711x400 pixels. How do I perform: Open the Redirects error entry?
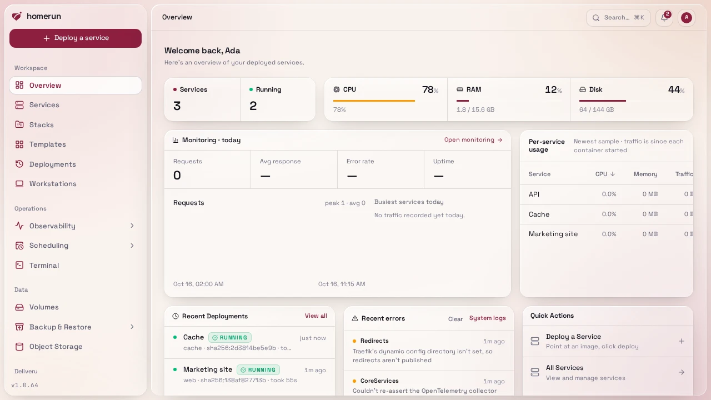[x=429, y=351]
